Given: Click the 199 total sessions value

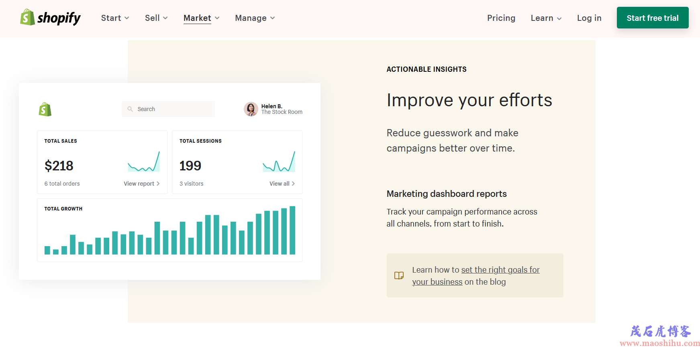Looking at the screenshot, I should point(190,166).
